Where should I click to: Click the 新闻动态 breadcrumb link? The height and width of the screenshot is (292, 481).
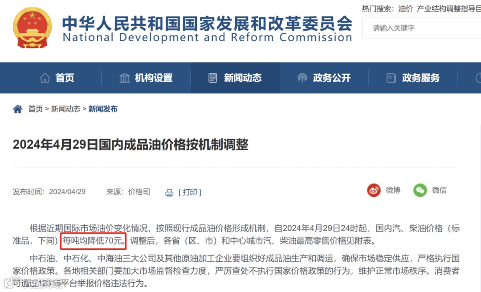pos(65,109)
